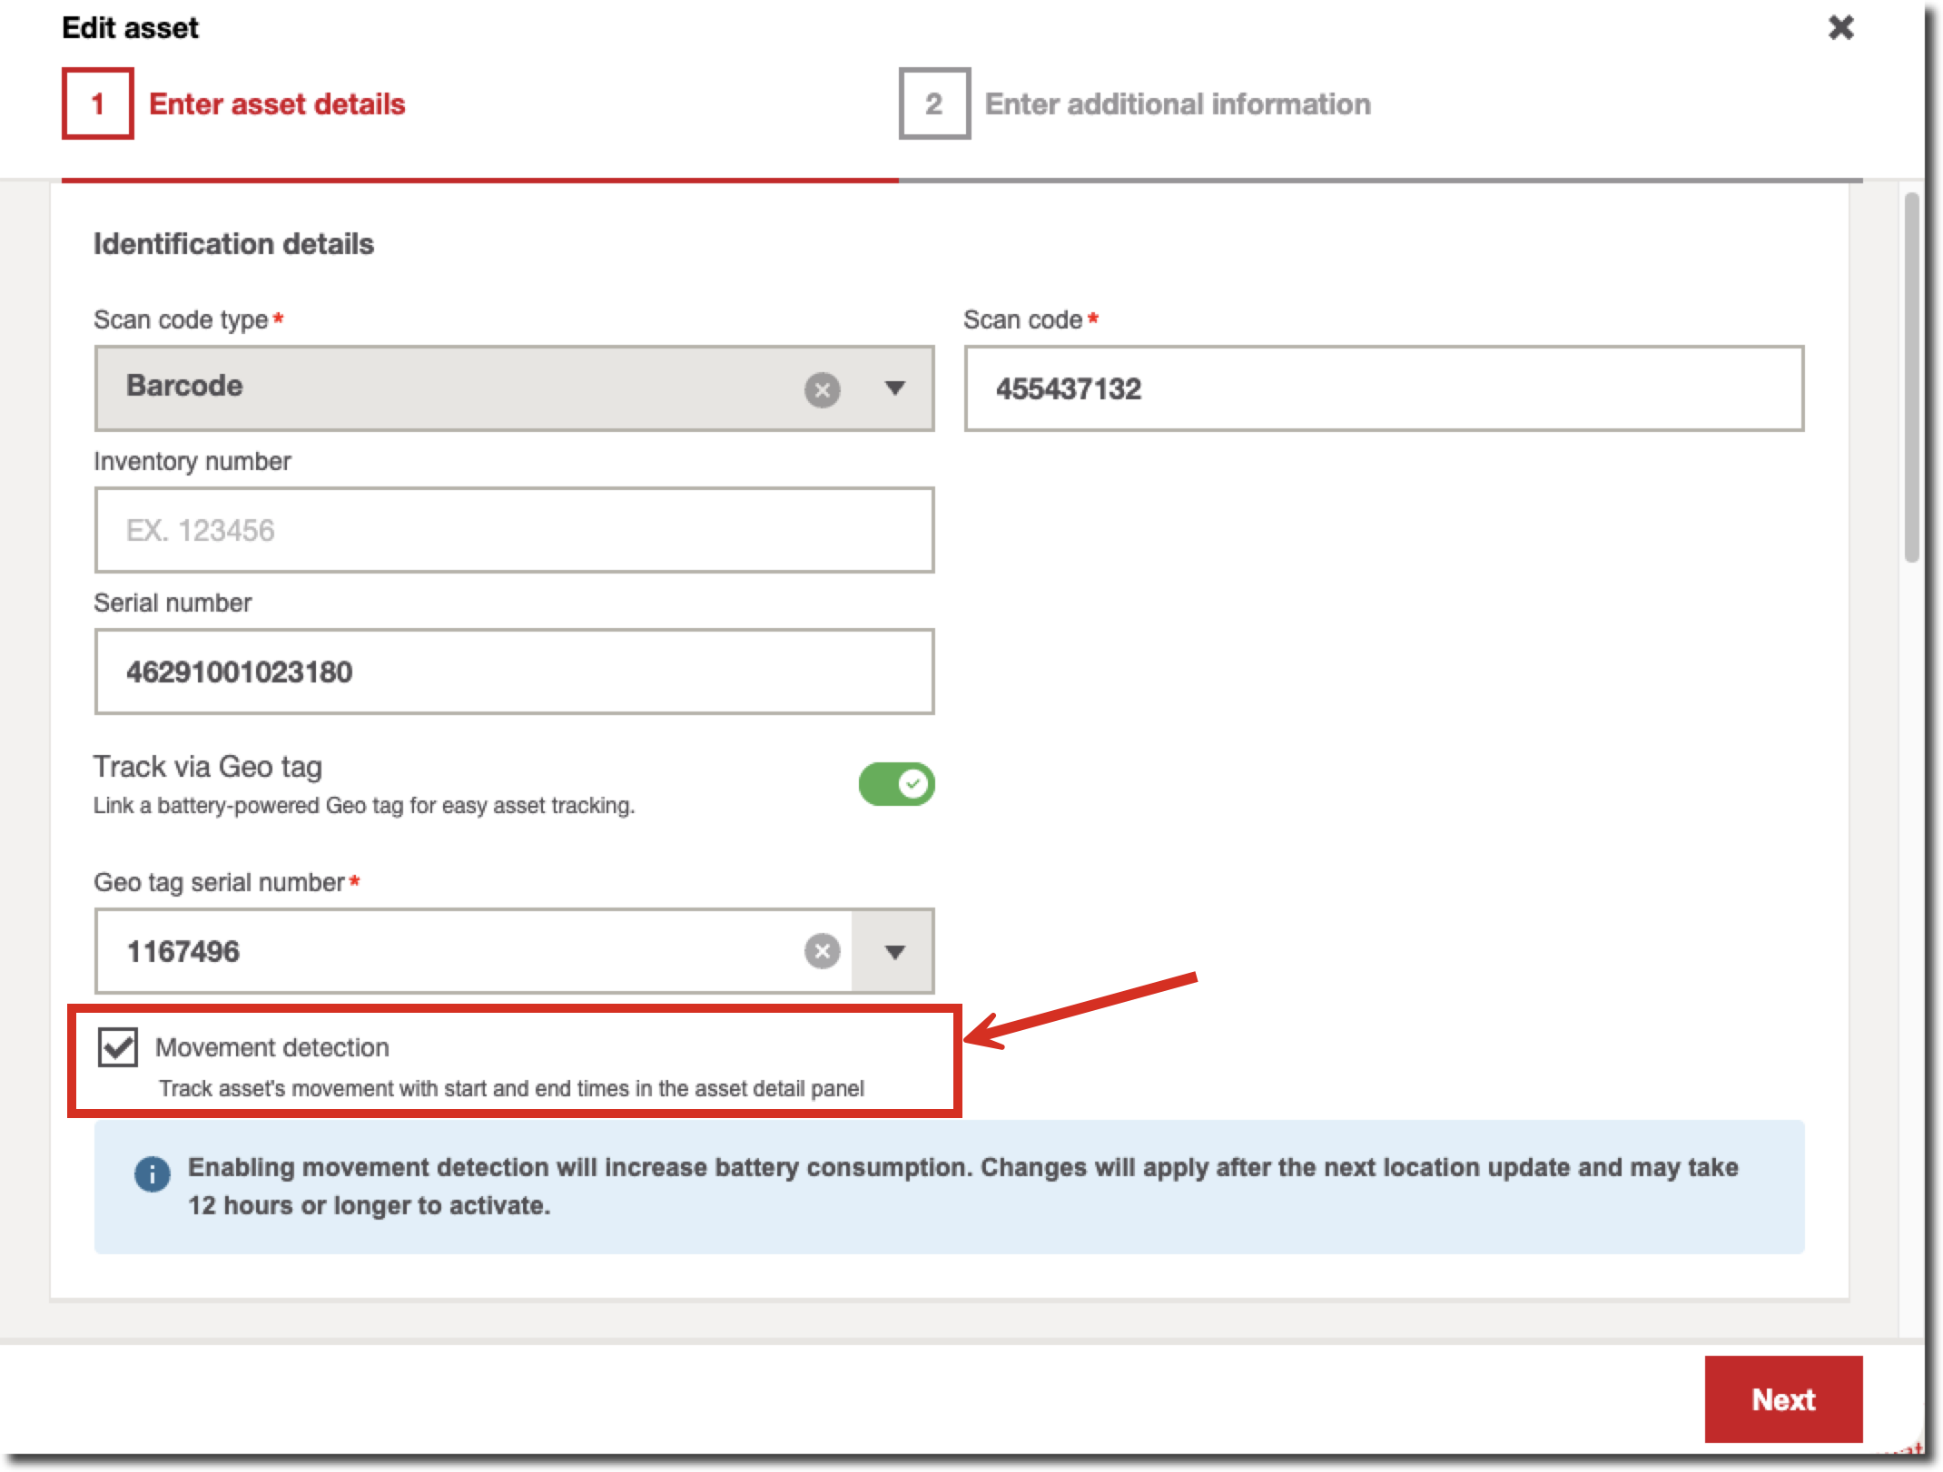Switch to Enter additional information step

[x=1177, y=104]
